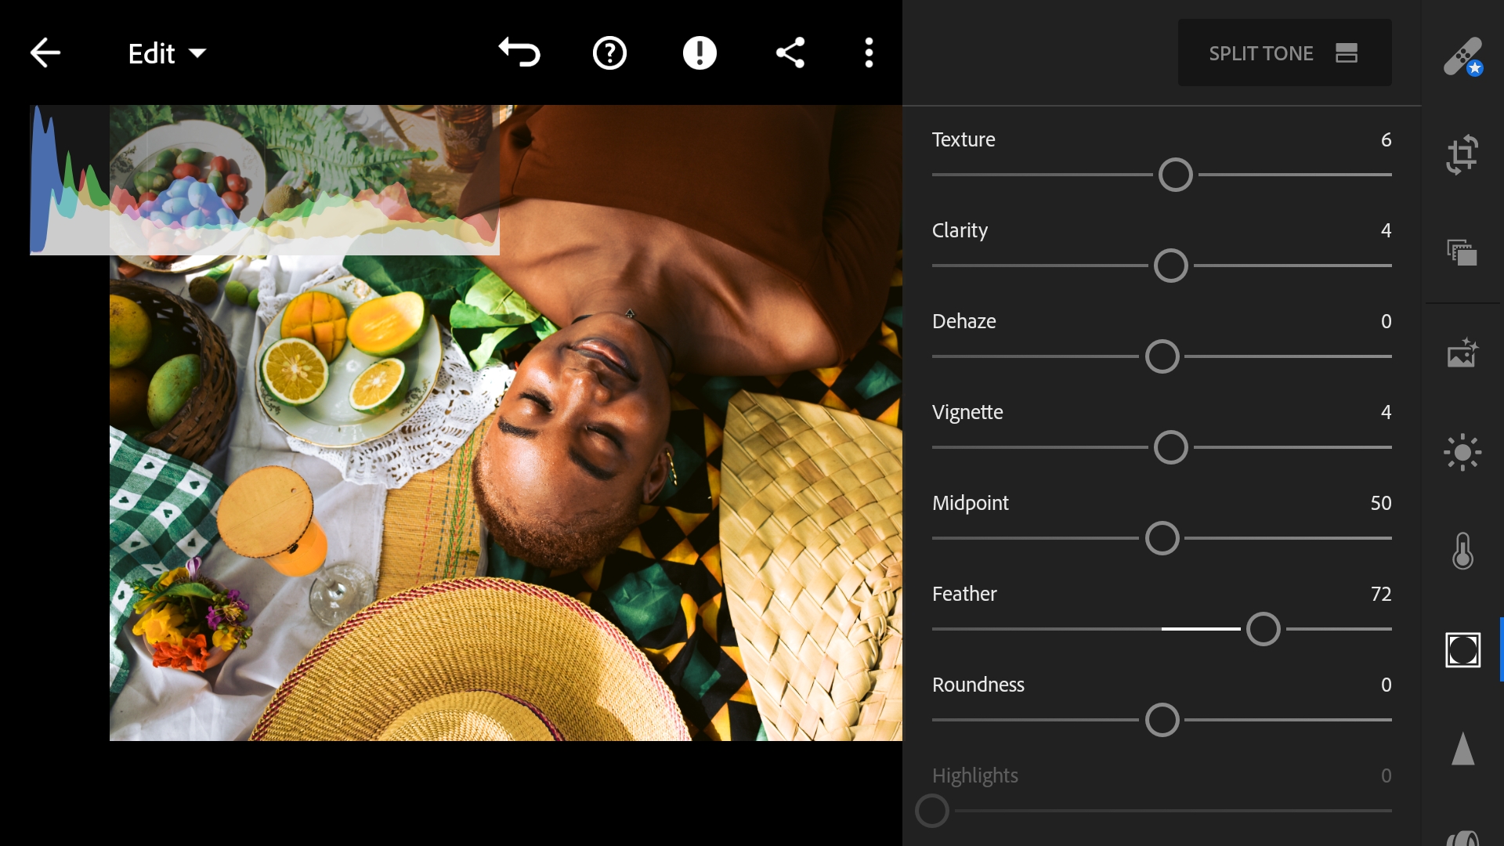Image resolution: width=1504 pixels, height=846 pixels.
Task: Click the Crop and Rotate tool icon
Action: [x=1465, y=153]
